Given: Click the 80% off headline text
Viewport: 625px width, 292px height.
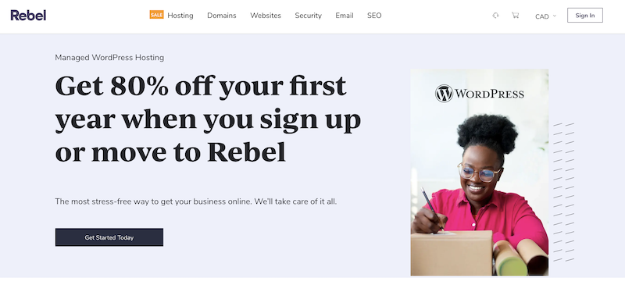Looking at the screenshot, I should pyautogui.click(x=208, y=119).
